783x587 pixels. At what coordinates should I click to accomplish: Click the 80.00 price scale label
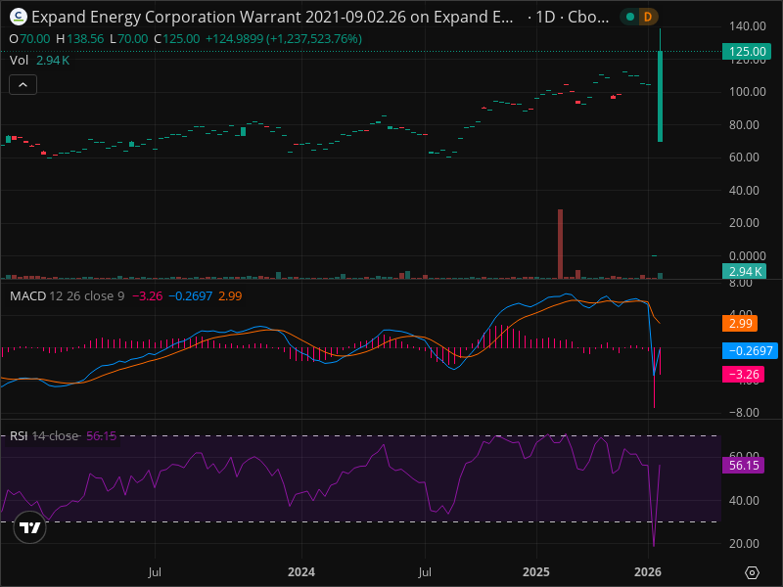[x=744, y=125]
